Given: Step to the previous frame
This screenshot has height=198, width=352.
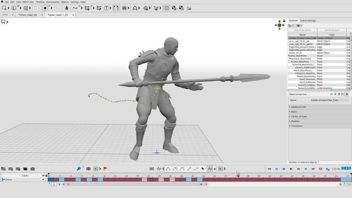Looking at the screenshot, I should pyautogui.click(x=284, y=169).
